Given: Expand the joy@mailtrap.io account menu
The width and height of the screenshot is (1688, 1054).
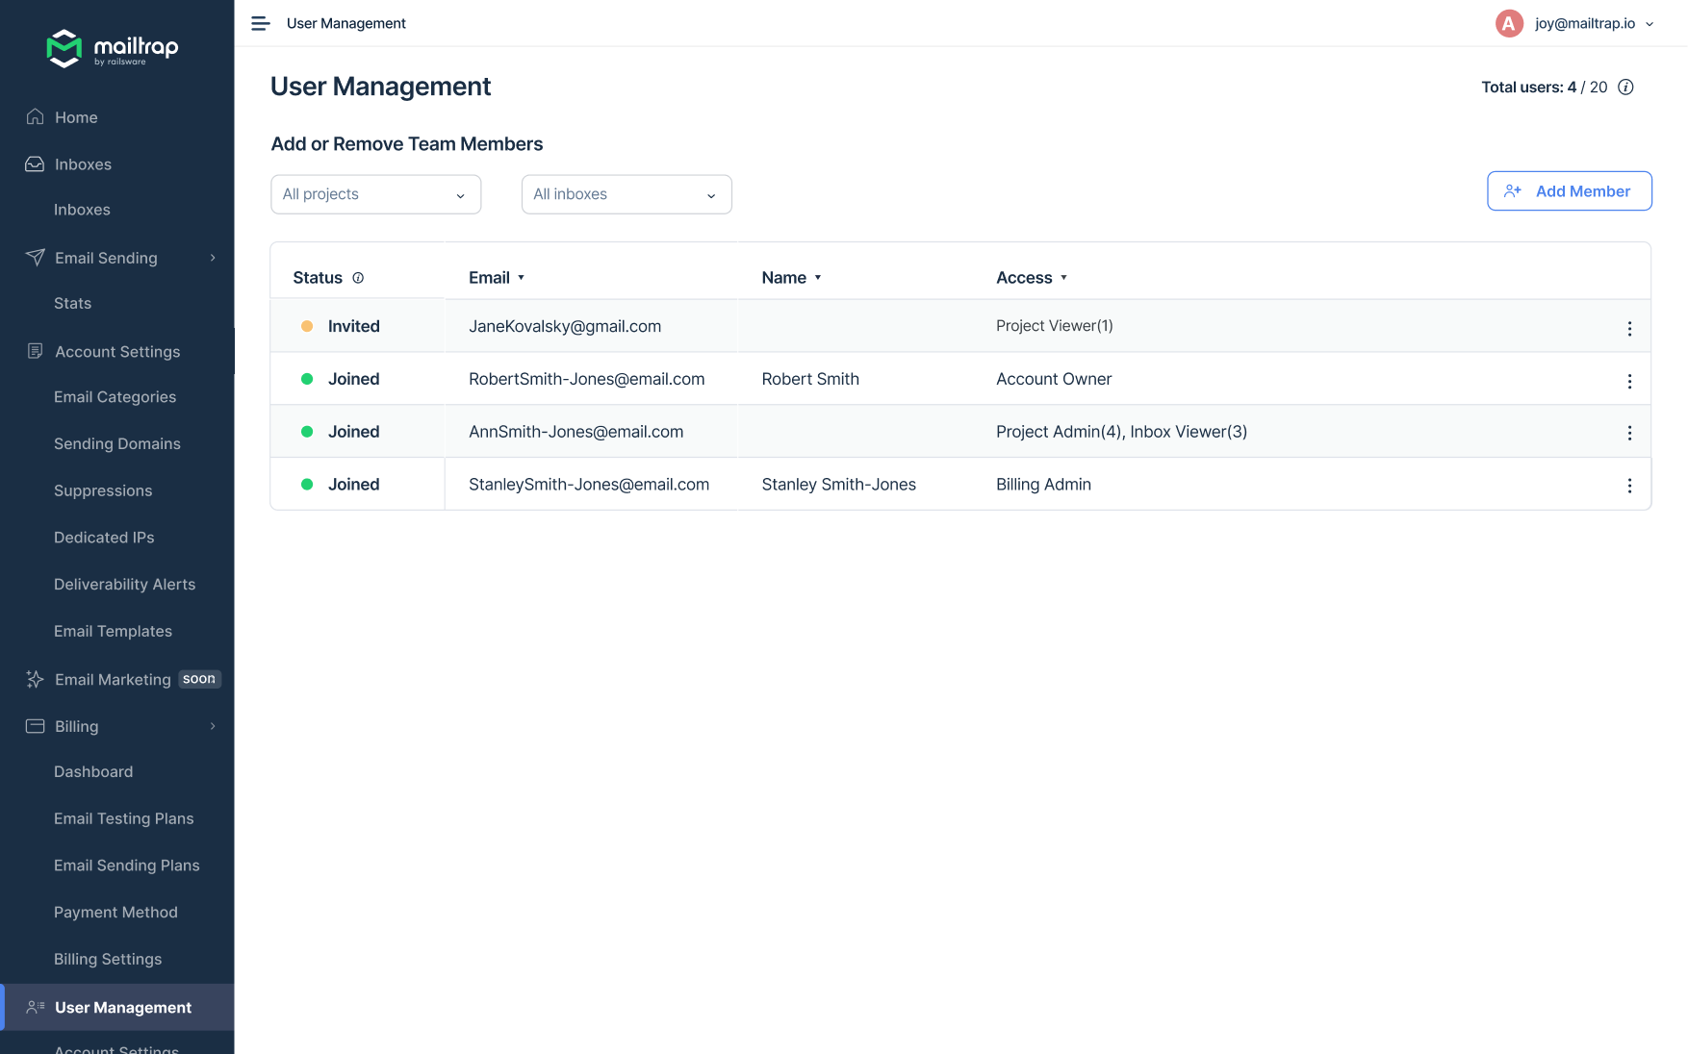Looking at the screenshot, I should [x=1650, y=24].
